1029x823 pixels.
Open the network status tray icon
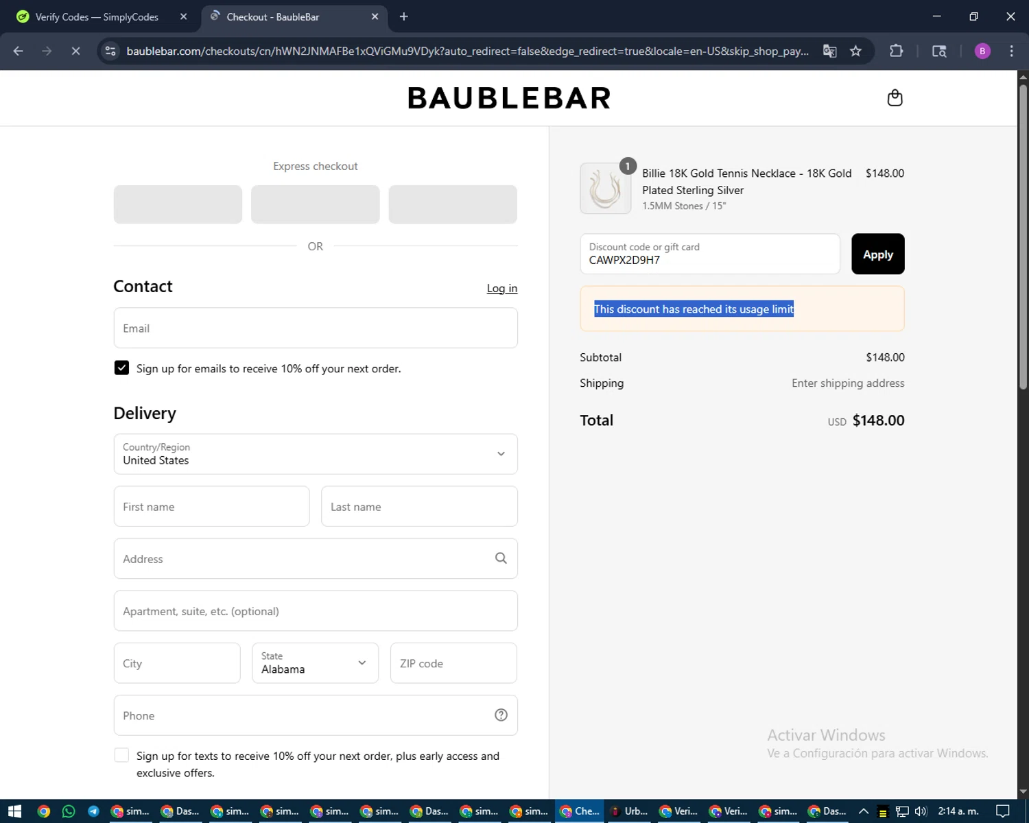[x=902, y=811]
